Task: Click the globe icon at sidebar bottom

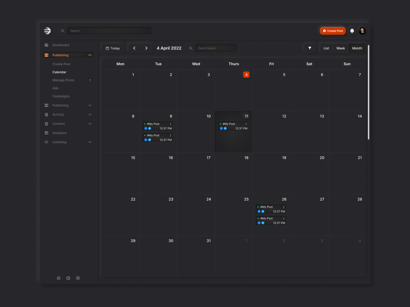Action: point(68,278)
